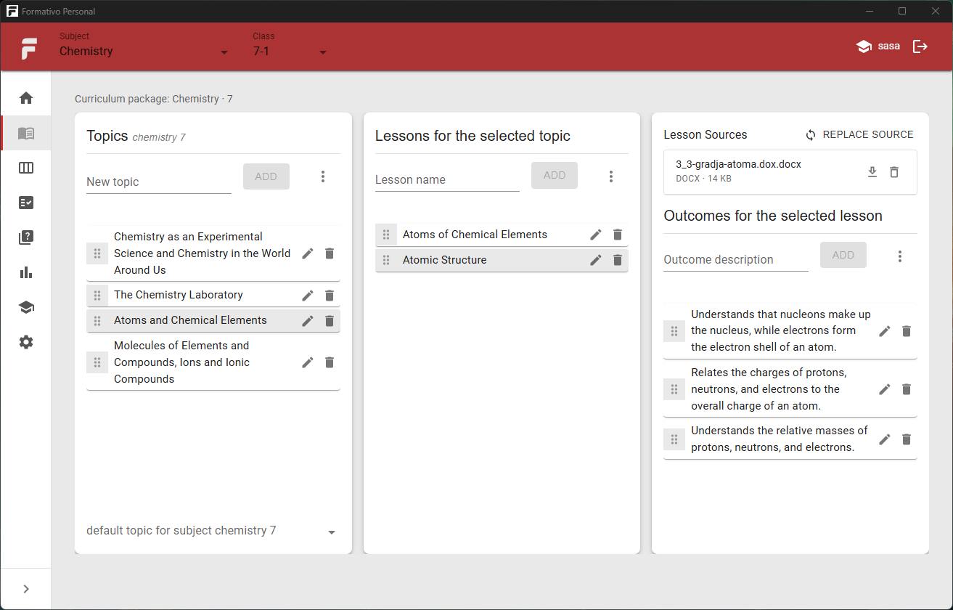The width and height of the screenshot is (953, 610).
Task: Open the settings gear in sidebar
Action: (26, 342)
